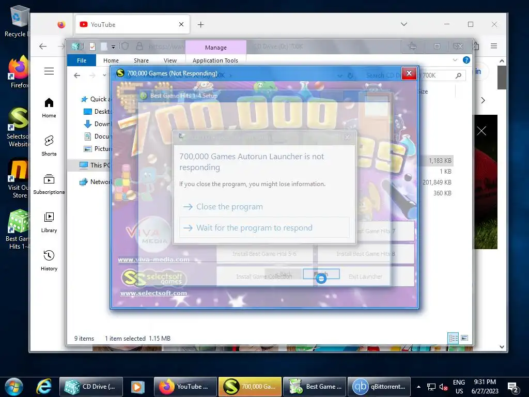Viewport: 529px width, 397px height.
Task: Open Visit Our Store desktop shortcut
Action: point(18,179)
